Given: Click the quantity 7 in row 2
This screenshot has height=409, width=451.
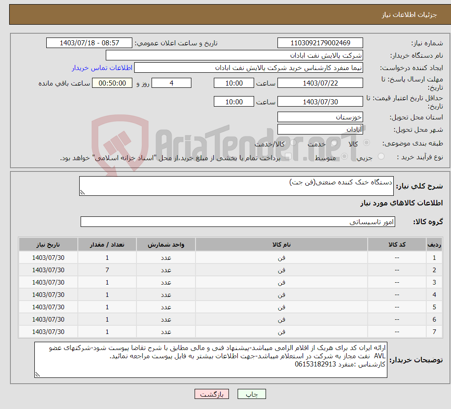Looking at the screenshot, I should tap(107, 270).
